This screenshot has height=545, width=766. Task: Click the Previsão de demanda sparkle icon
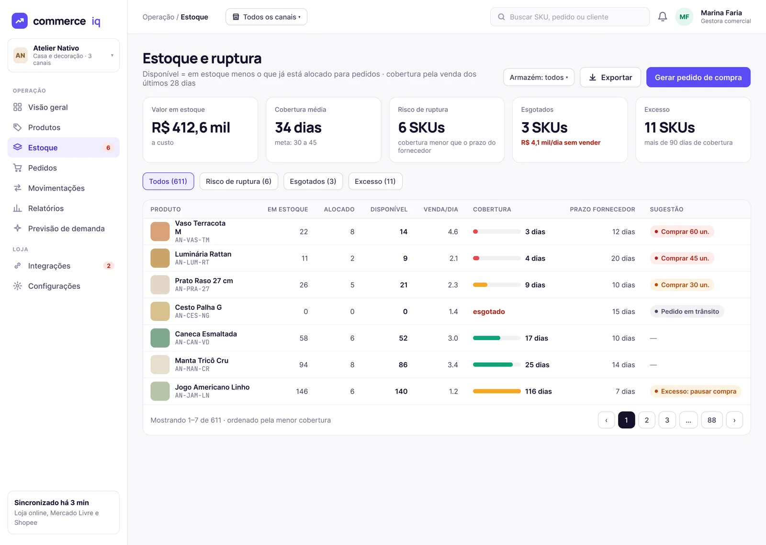click(x=18, y=228)
